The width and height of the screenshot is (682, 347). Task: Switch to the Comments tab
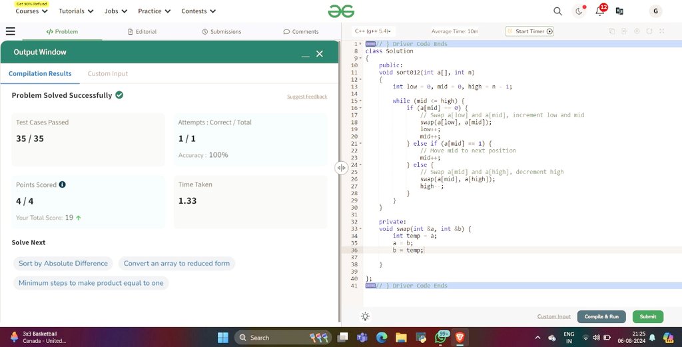pyautogui.click(x=301, y=32)
